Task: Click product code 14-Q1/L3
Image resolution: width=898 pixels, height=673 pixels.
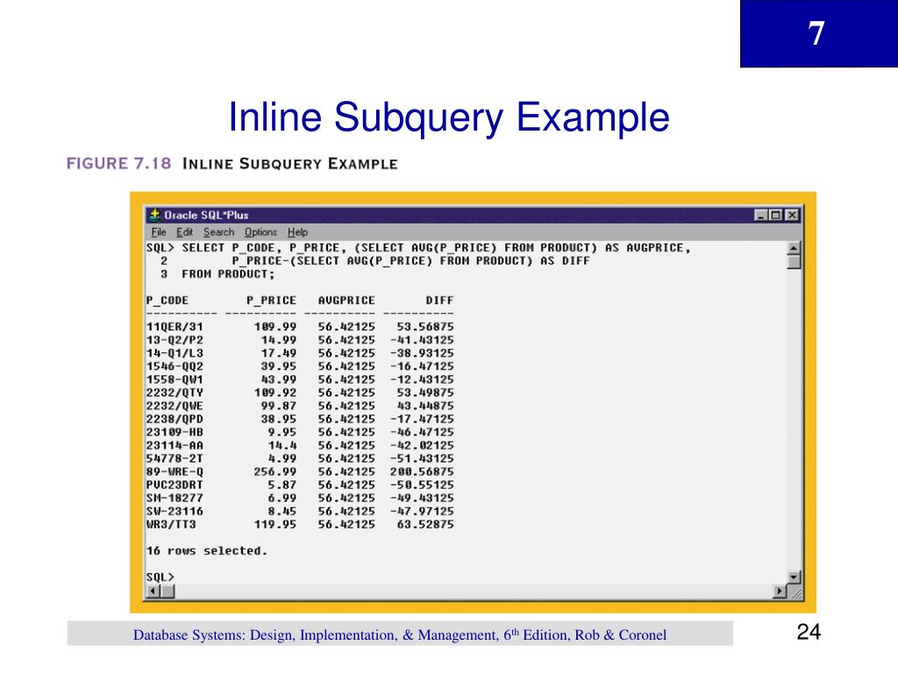Action: tap(175, 353)
